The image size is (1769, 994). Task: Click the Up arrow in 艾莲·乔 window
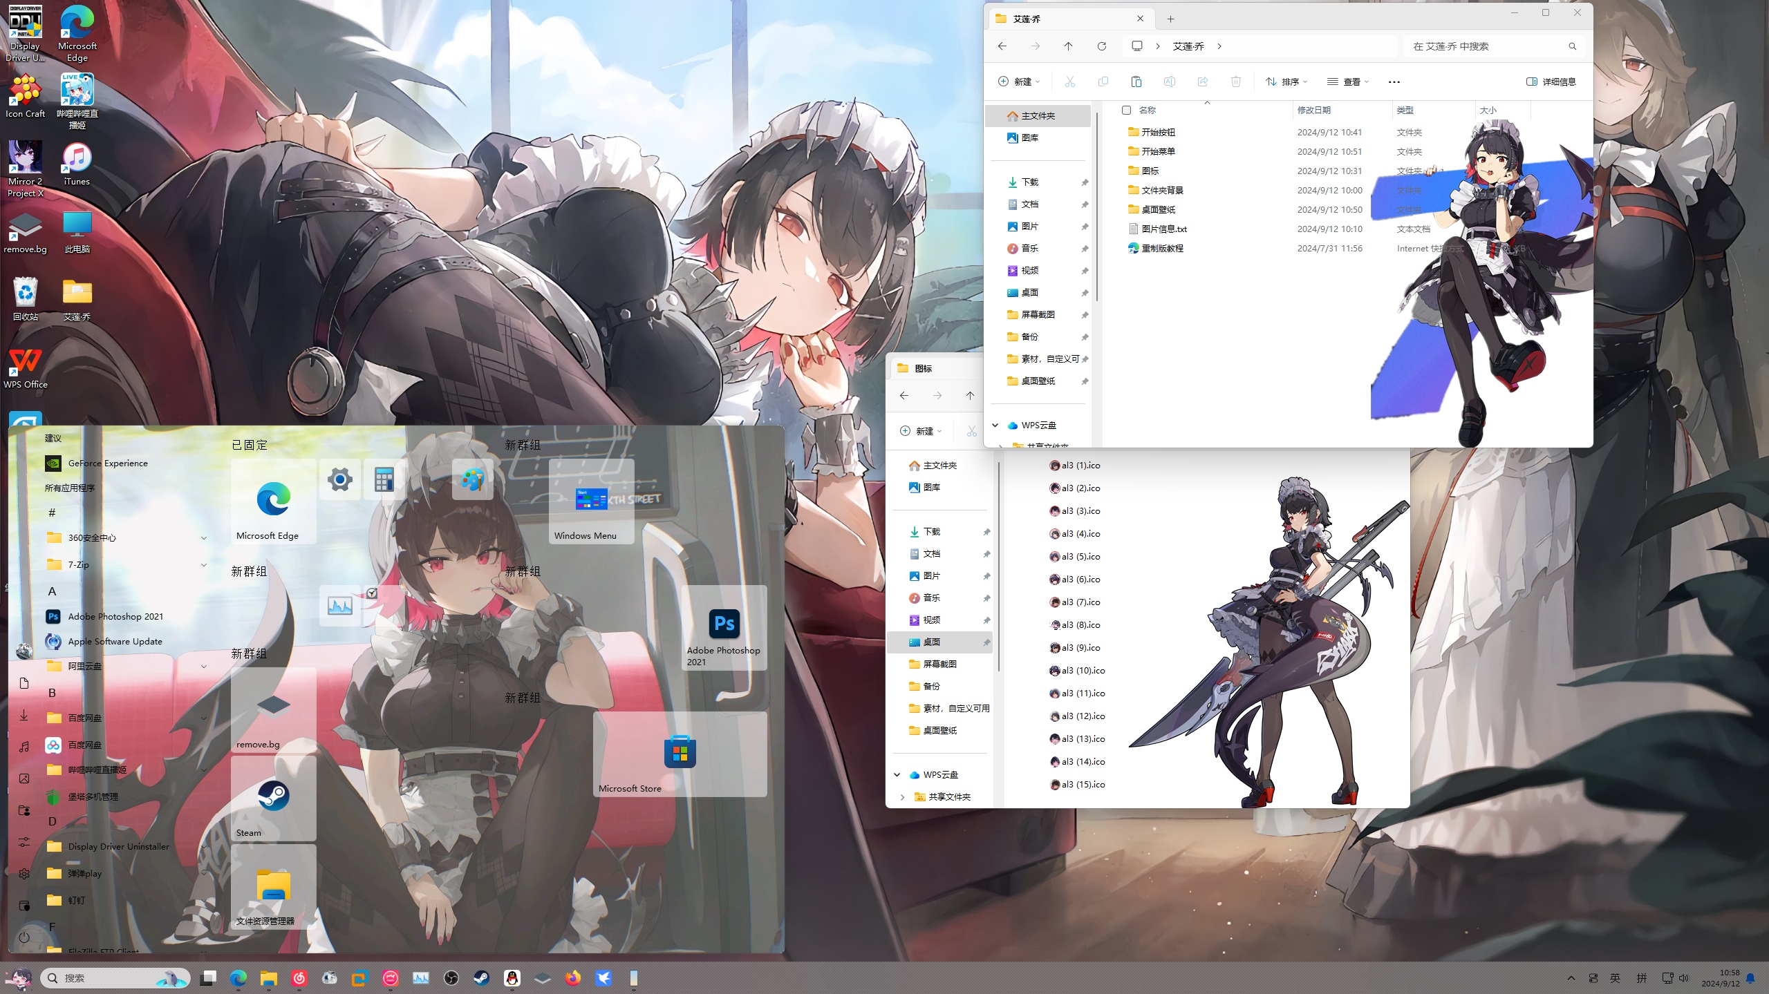[x=1068, y=46]
